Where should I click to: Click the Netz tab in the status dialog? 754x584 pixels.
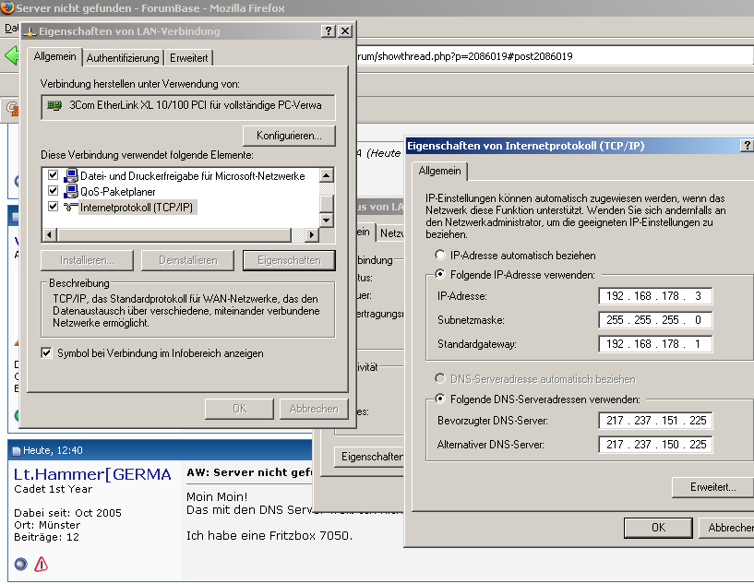point(390,233)
